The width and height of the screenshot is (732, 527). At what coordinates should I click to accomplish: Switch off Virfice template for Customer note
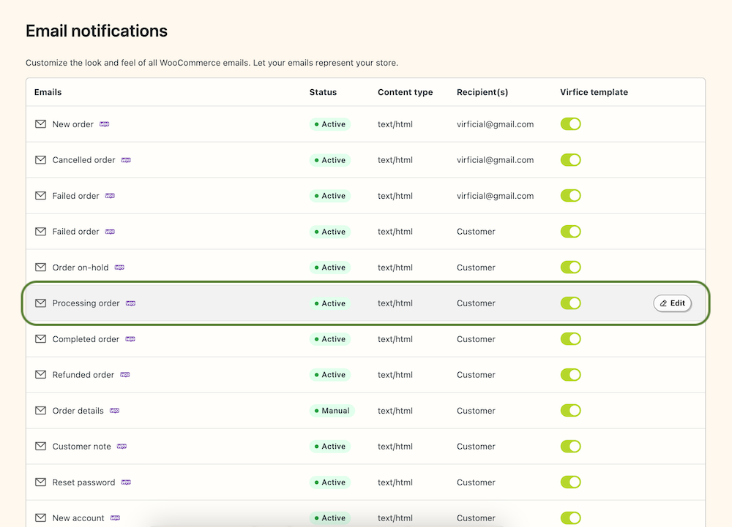pyautogui.click(x=570, y=447)
